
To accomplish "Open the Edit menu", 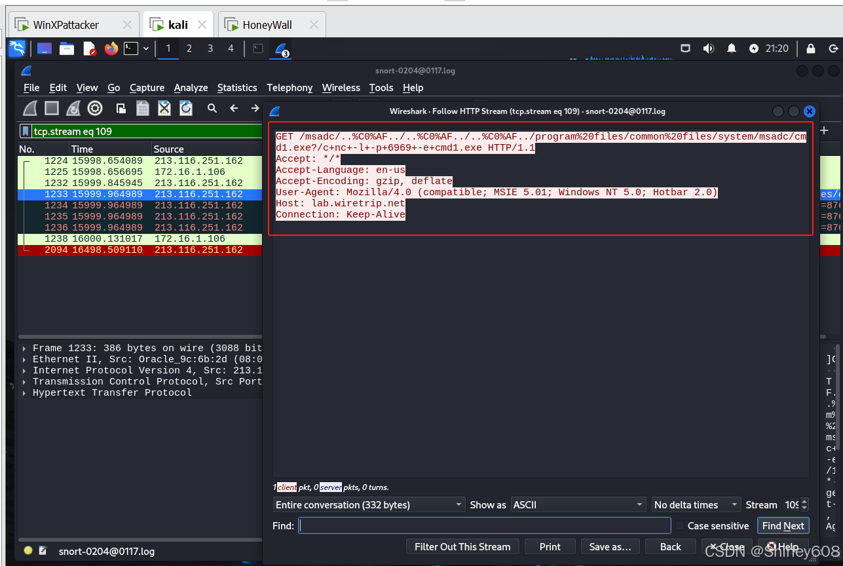I will [x=58, y=88].
